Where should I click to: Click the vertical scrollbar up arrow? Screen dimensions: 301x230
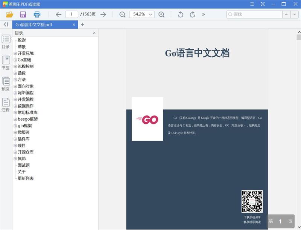[299, 32]
